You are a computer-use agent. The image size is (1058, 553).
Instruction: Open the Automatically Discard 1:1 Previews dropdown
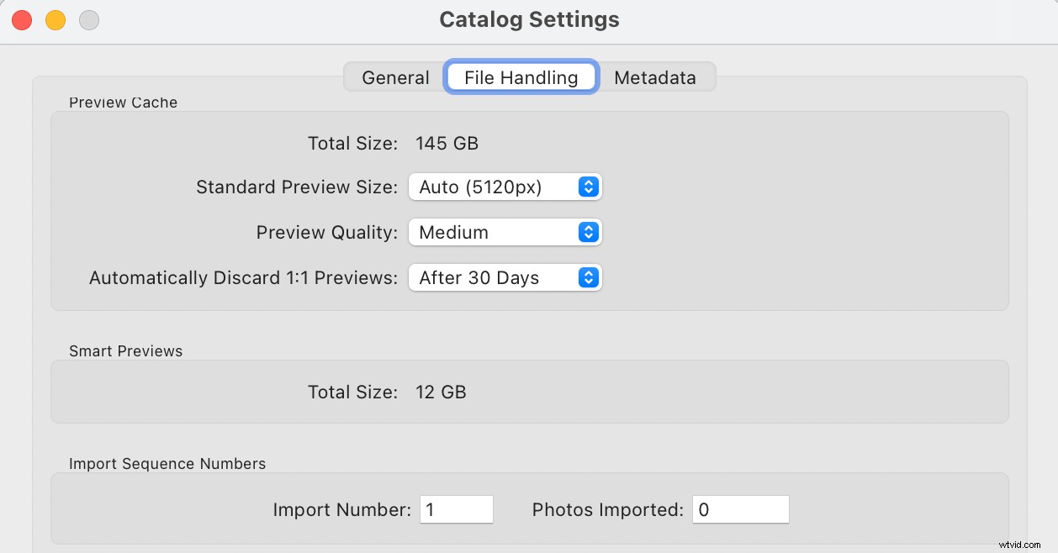[505, 277]
